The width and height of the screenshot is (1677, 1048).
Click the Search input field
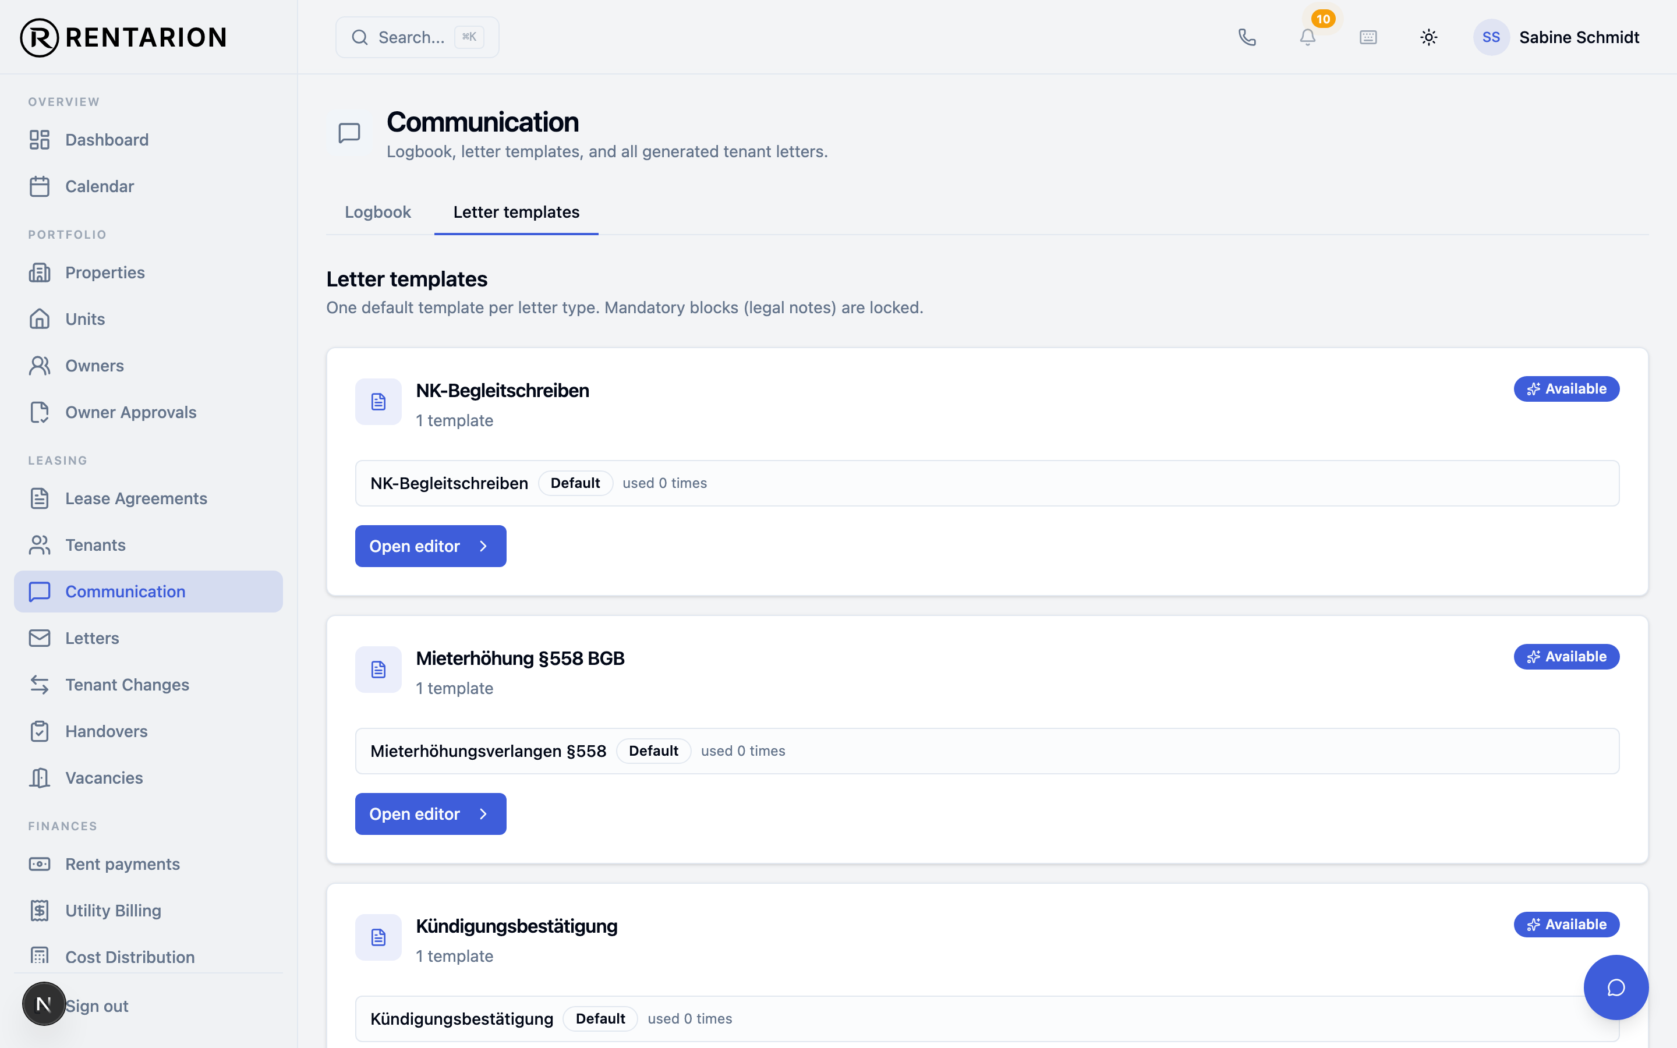coord(417,37)
